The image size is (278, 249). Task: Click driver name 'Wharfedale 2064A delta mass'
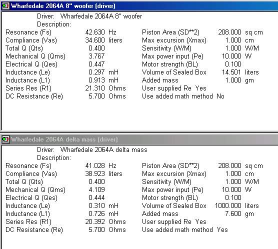point(103,150)
